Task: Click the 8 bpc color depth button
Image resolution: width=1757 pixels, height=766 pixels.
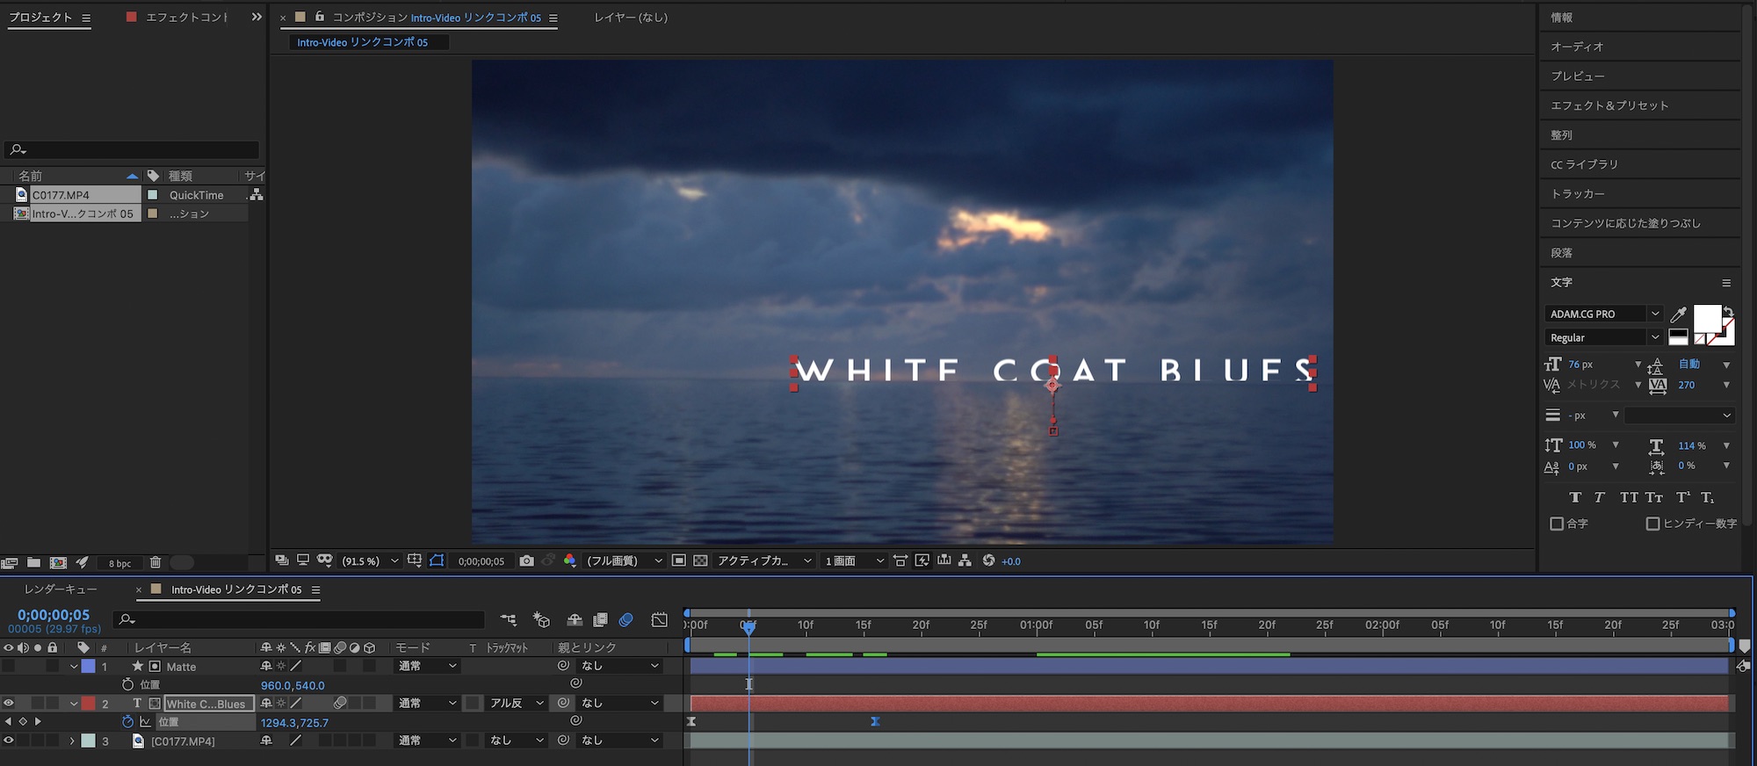Action: click(x=119, y=563)
